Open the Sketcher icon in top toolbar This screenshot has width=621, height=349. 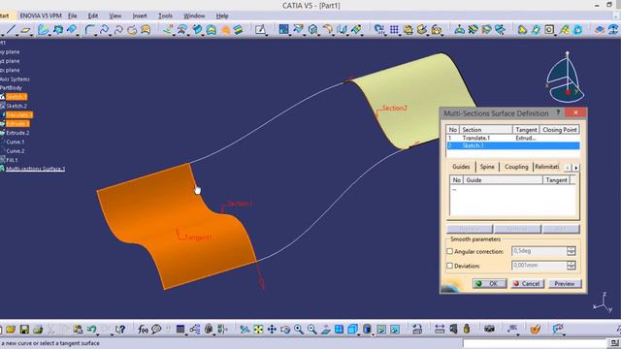260,30
